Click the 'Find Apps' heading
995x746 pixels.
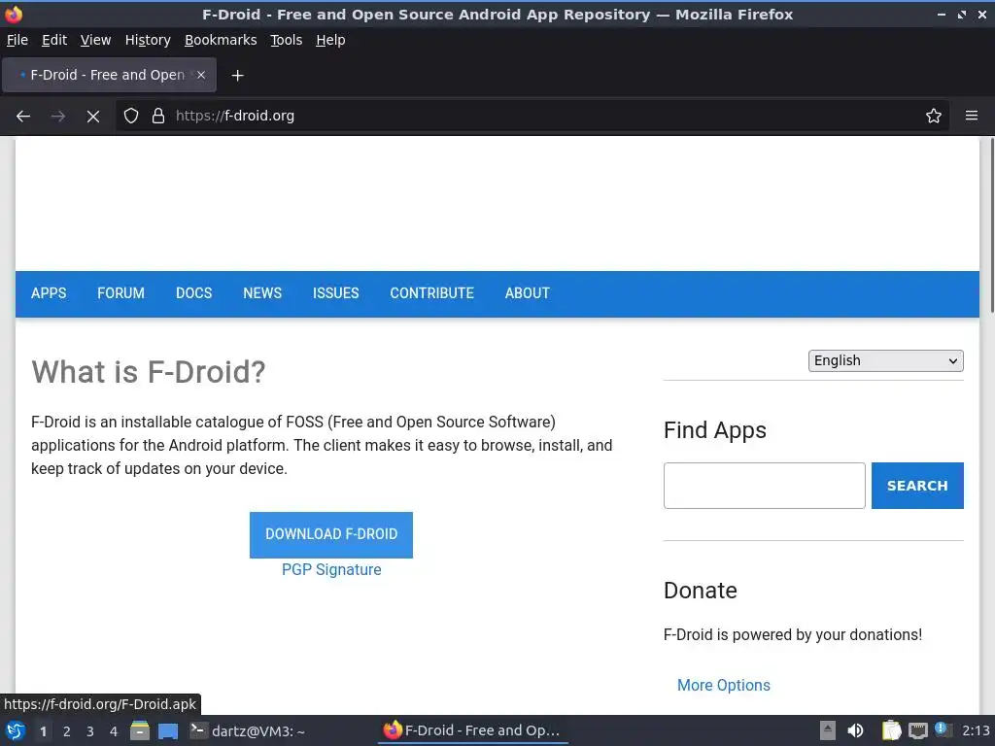tap(714, 430)
